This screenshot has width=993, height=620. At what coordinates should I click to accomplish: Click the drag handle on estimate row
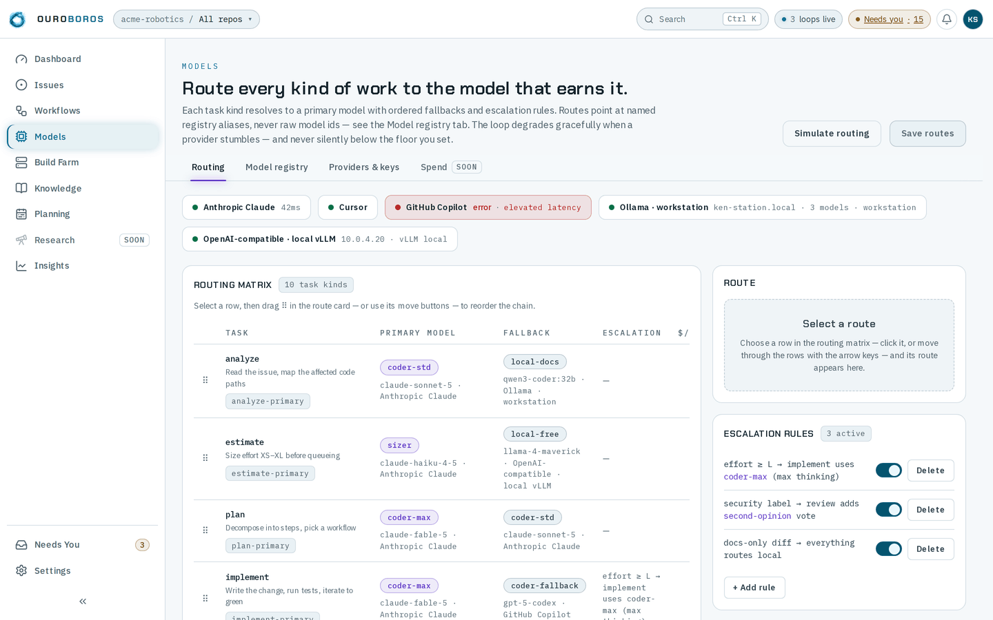pyautogui.click(x=205, y=457)
